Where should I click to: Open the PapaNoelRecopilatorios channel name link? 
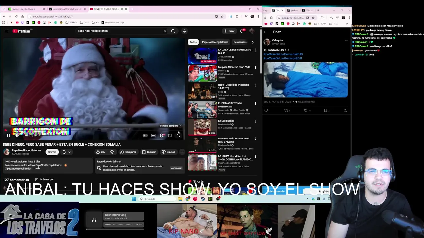26,150
